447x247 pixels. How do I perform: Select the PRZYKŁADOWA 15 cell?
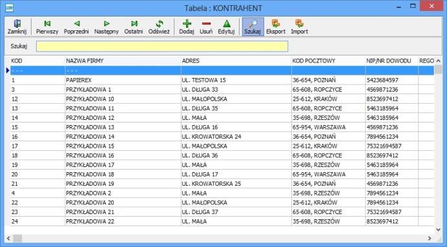tap(123, 146)
